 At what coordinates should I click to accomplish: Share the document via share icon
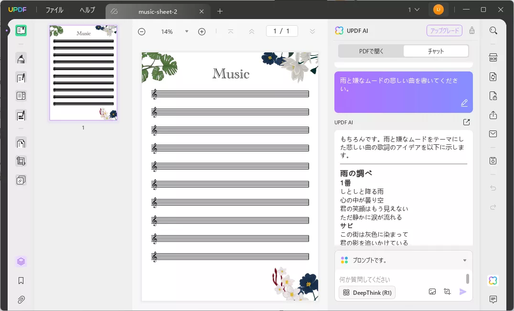tap(493, 115)
